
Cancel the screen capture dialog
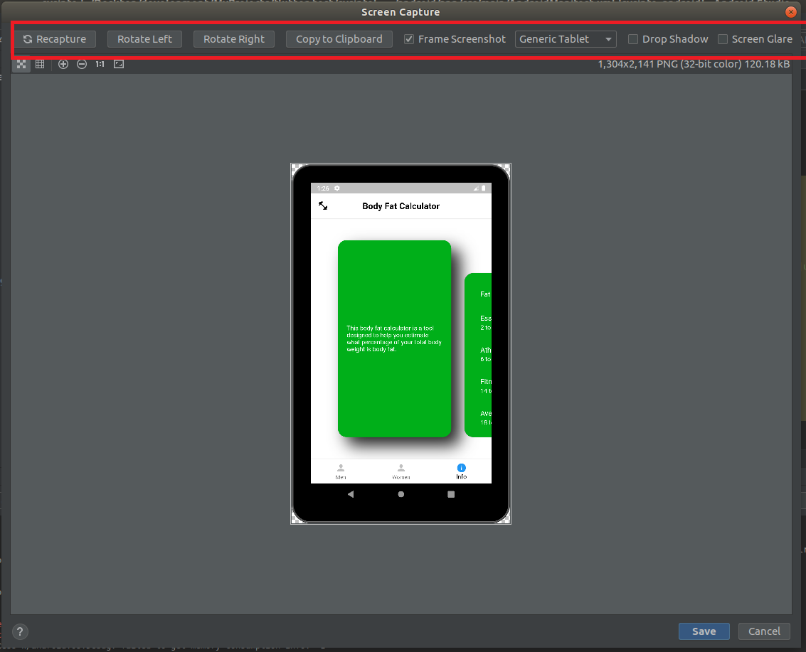pos(764,631)
